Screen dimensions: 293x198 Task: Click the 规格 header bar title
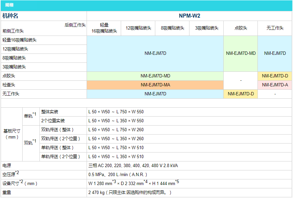pos(9,5)
